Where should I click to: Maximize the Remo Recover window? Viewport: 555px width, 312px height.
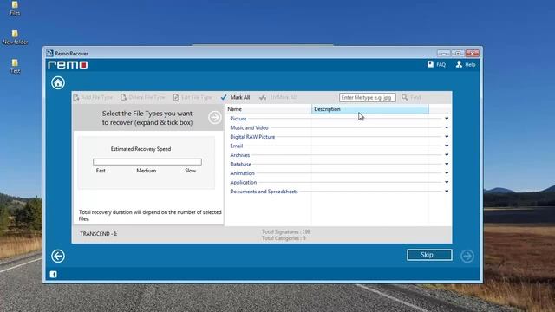(x=458, y=54)
